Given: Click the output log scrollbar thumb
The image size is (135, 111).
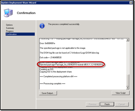Looking at the screenshot, I should click(128, 80).
